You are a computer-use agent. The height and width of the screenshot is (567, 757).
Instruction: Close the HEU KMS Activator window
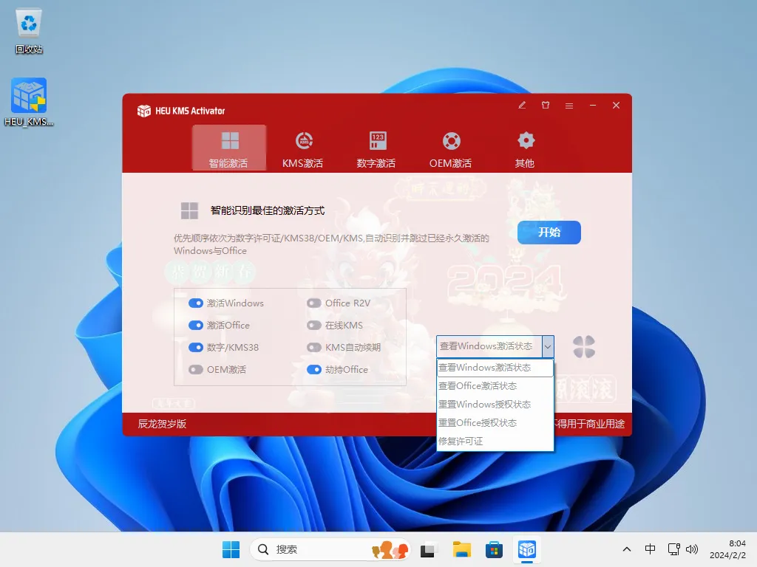(616, 105)
